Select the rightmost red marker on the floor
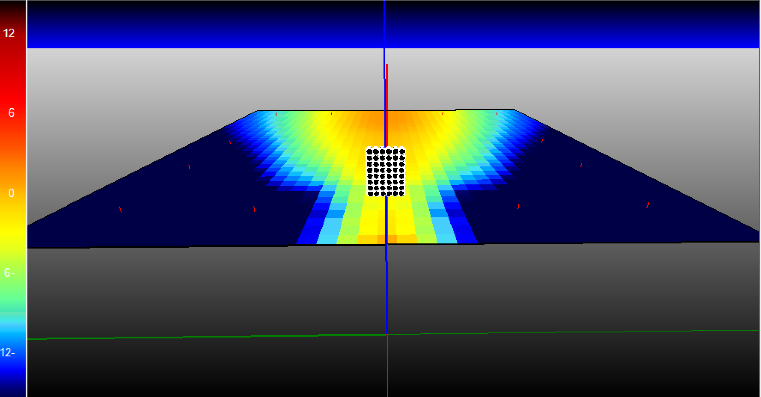The image size is (761, 397). pos(648,205)
